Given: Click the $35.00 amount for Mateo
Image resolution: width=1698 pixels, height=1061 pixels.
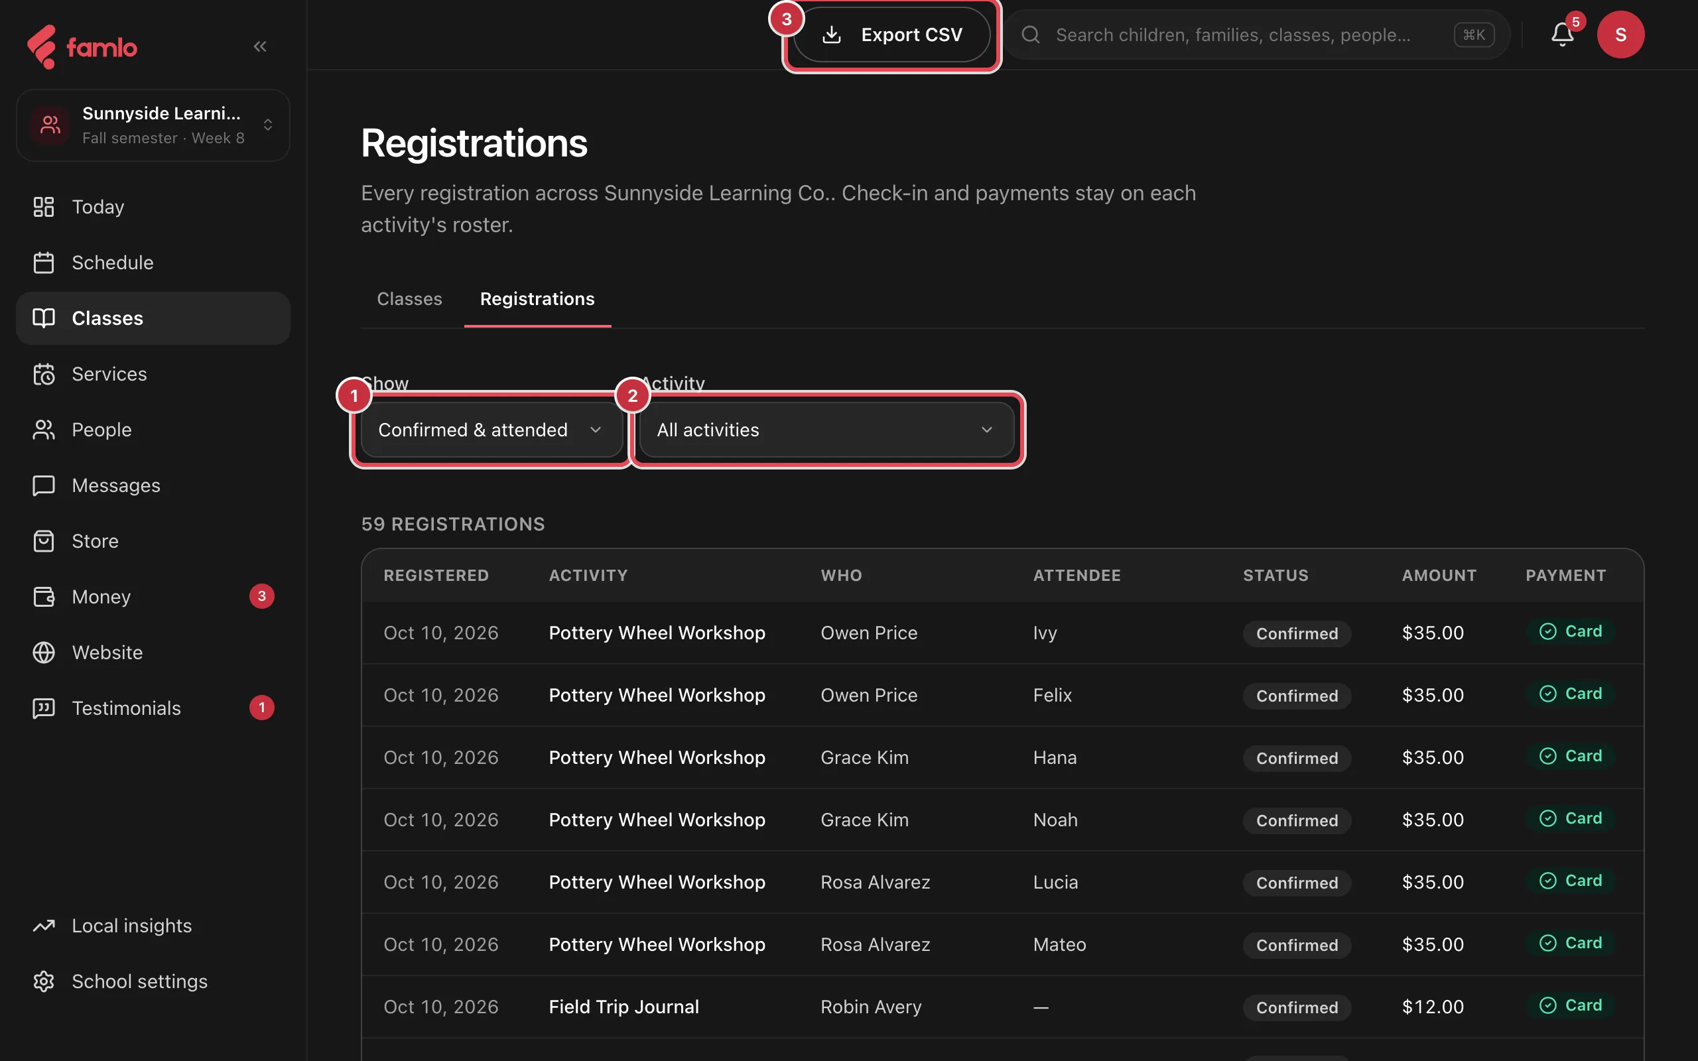Looking at the screenshot, I should coord(1432,945).
